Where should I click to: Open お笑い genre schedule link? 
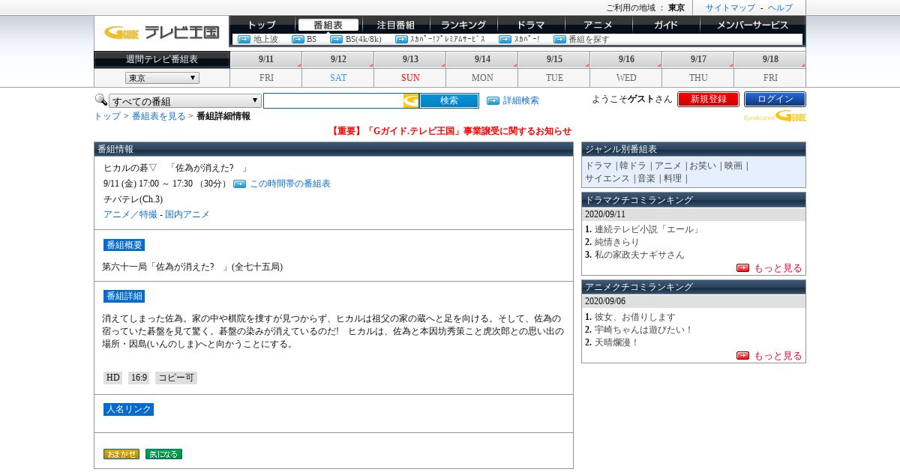(704, 166)
